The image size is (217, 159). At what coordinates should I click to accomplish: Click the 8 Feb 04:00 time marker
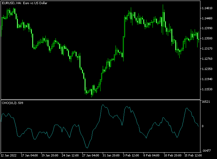(151, 156)
